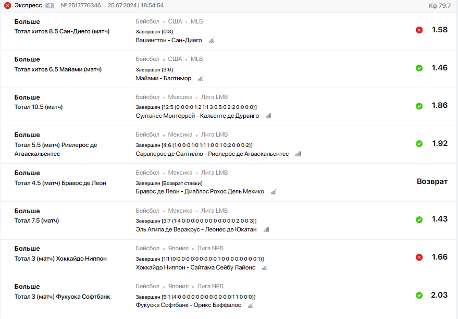Click Возврат status for Бравос де Леон bet
The width and height of the screenshot is (458, 319).
click(x=432, y=182)
